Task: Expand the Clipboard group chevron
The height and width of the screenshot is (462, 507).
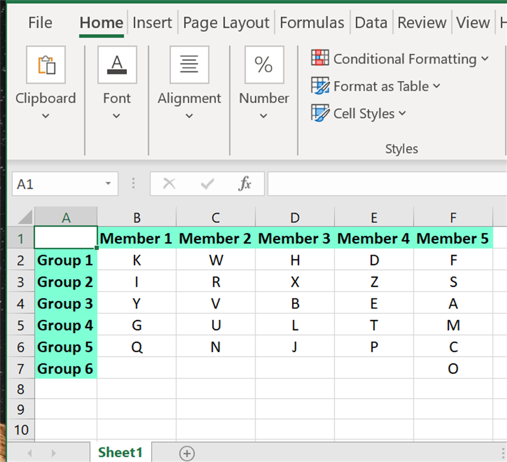Action: [x=46, y=116]
